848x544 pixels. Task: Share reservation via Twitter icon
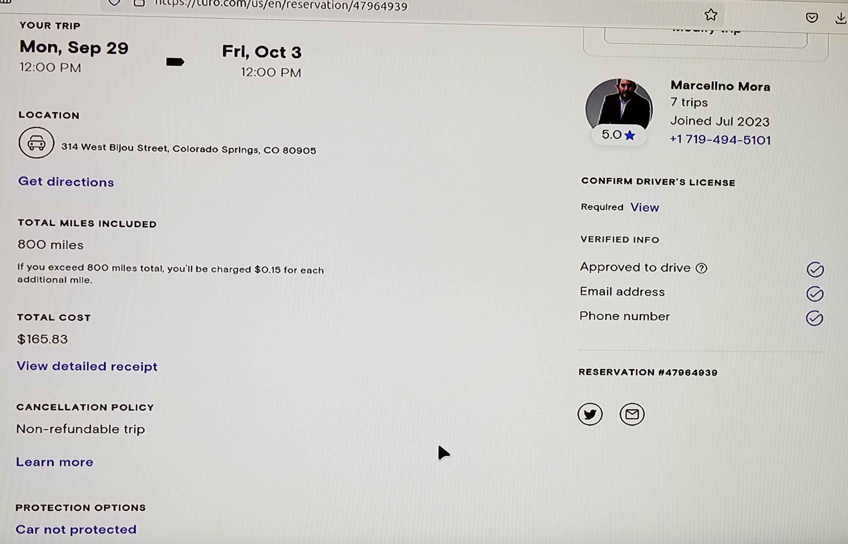pyautogui.click(x=590, y=414)
